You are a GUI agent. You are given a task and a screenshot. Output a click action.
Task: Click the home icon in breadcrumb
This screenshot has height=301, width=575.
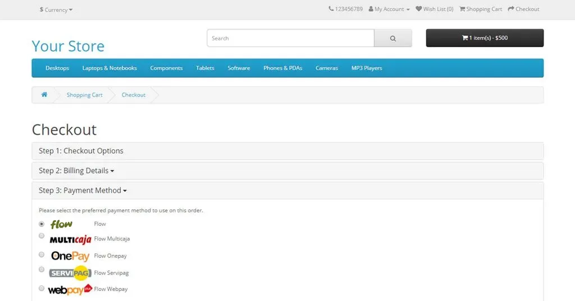tap(44, 94)
